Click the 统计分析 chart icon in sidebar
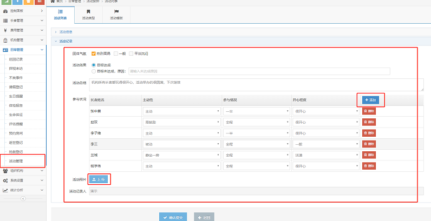This screenshot has height=221, width=431. tap(5, 190)
